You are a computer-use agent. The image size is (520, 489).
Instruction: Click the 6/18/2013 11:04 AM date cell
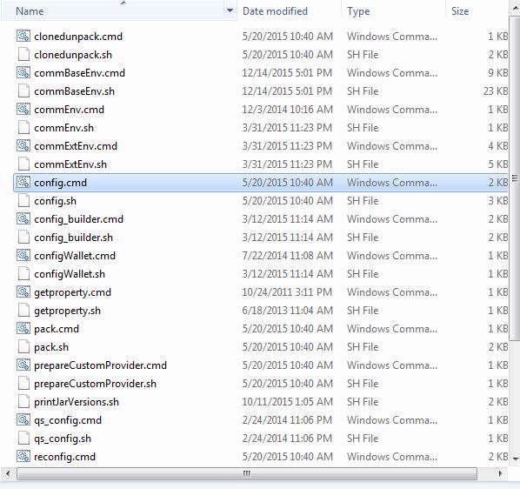287,310
